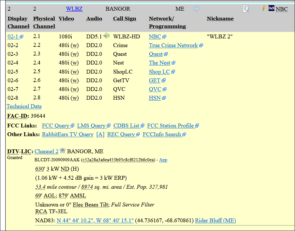Click the yellow lightning bolt icon
Image resolution: width=295 pixels, height=231 pixels.
[264, 8]
